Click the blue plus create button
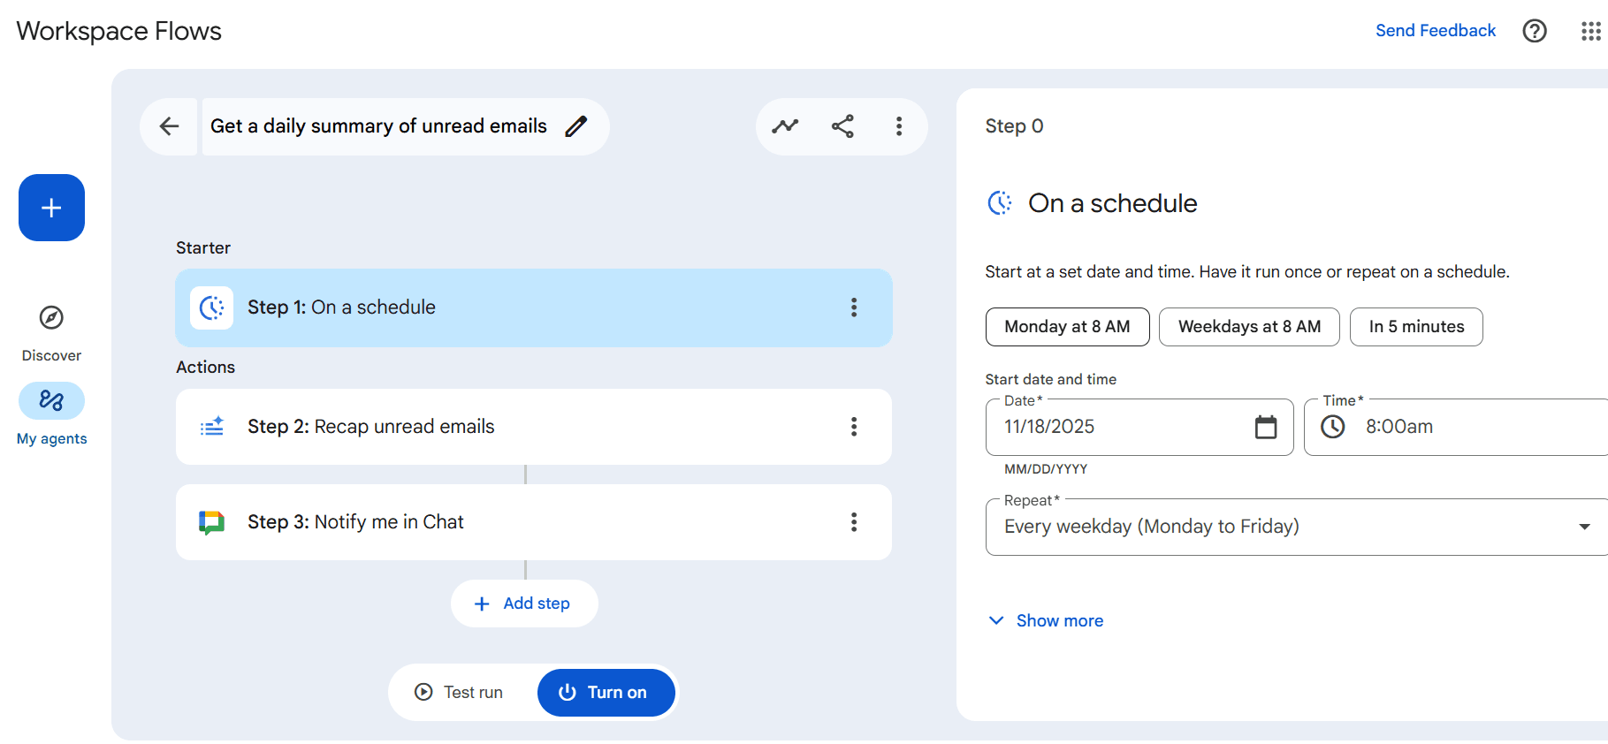1608x744 pixels. [x=51, y=208]
